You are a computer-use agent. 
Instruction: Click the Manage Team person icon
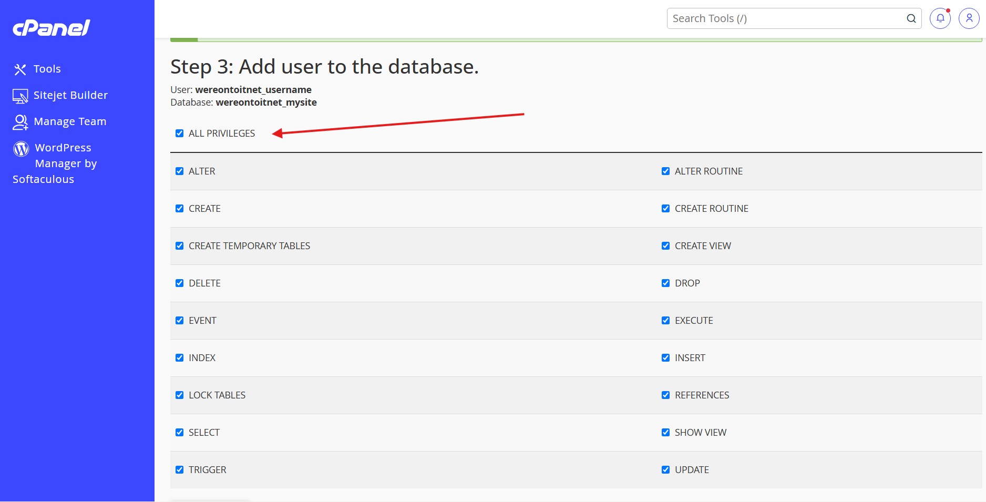click(x=20, y=122)
